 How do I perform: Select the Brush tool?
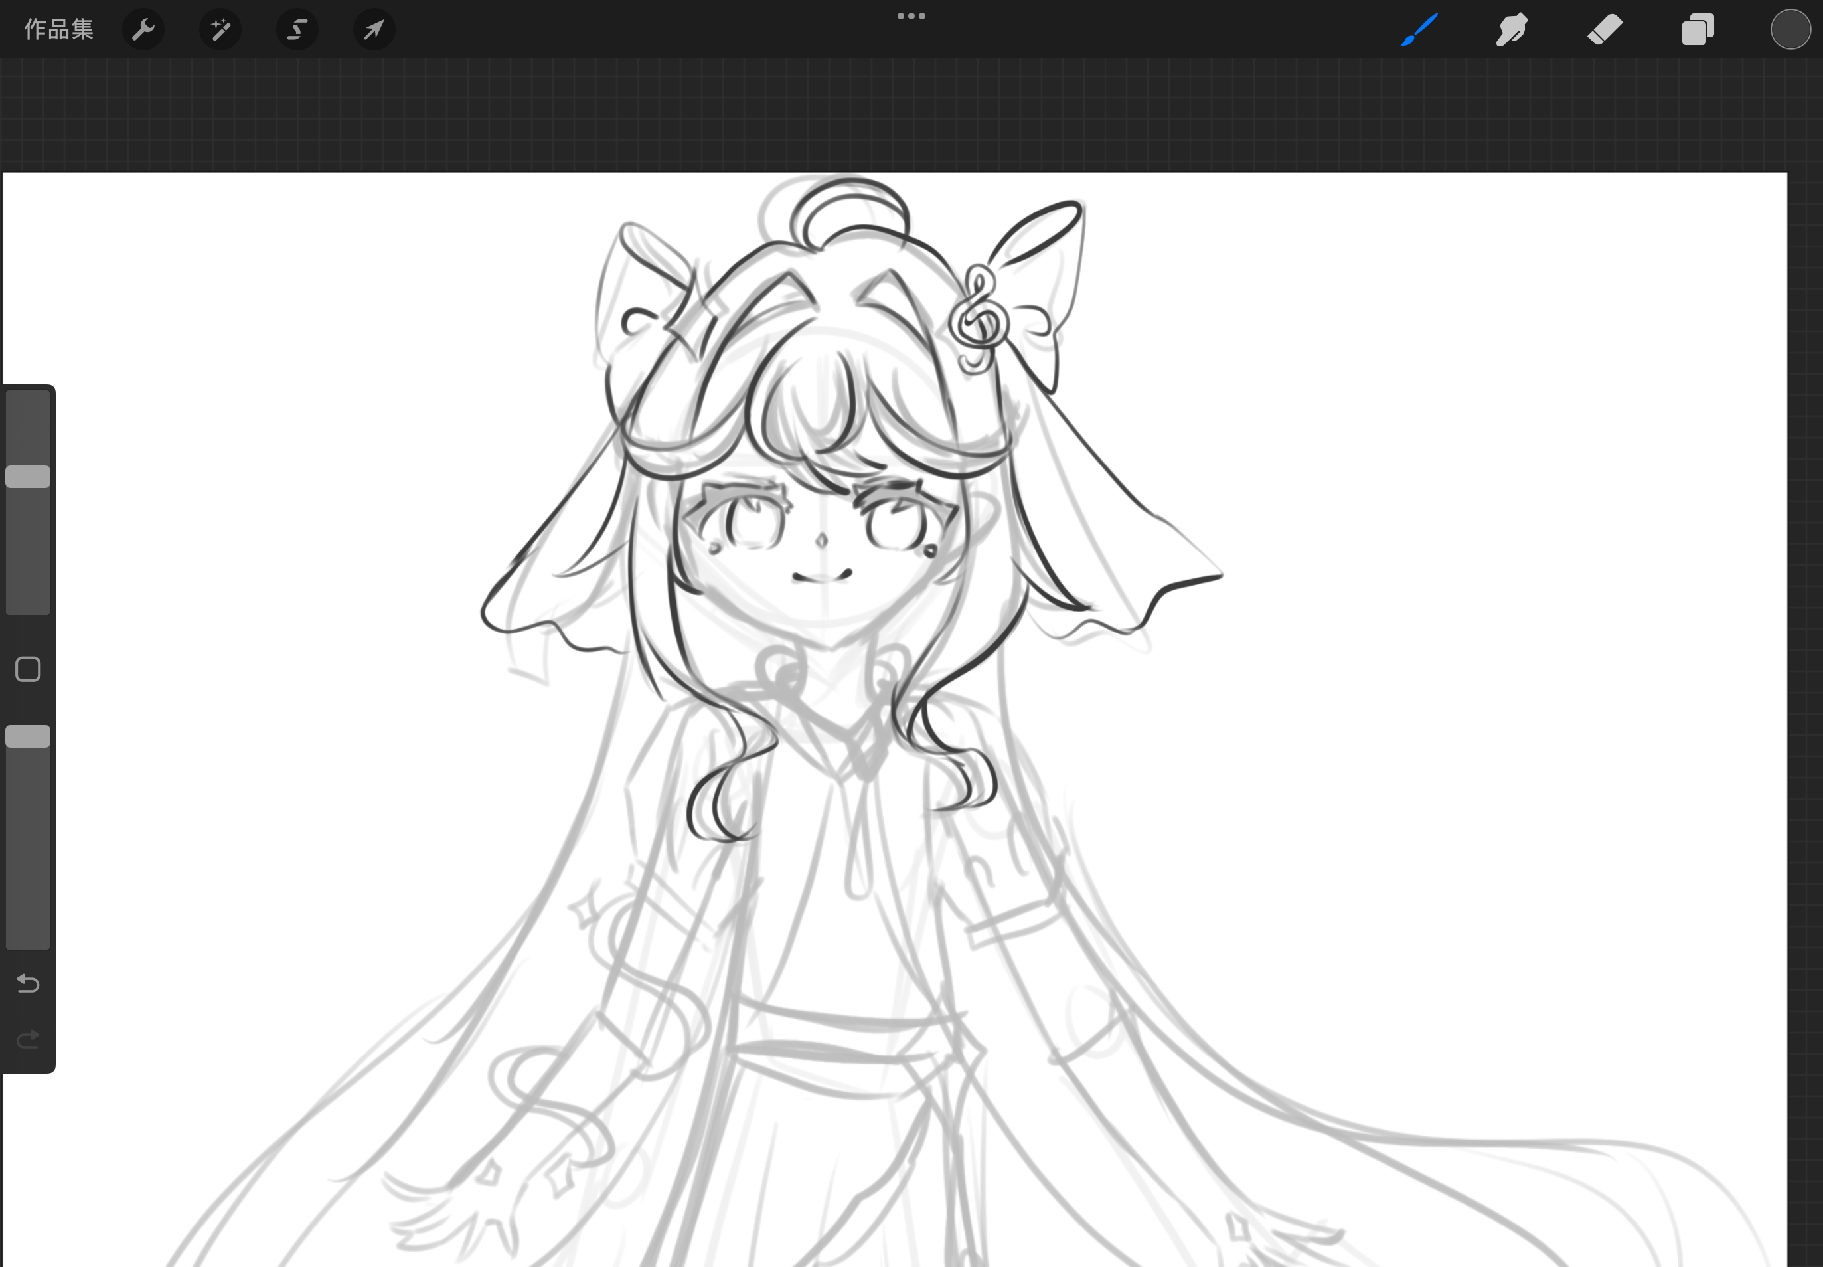click(x=1420, y=29)
